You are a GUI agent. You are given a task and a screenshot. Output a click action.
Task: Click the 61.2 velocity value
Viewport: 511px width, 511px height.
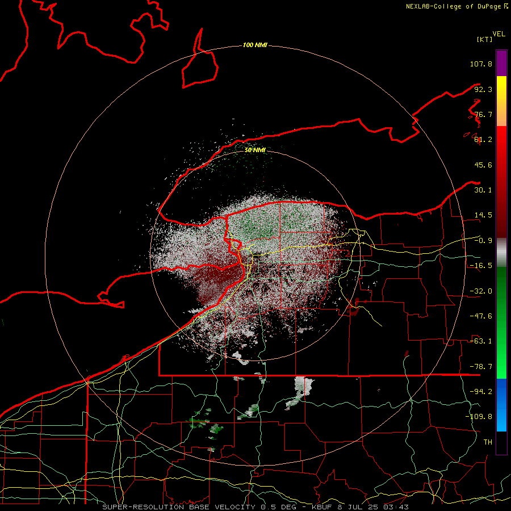[483, 140]
